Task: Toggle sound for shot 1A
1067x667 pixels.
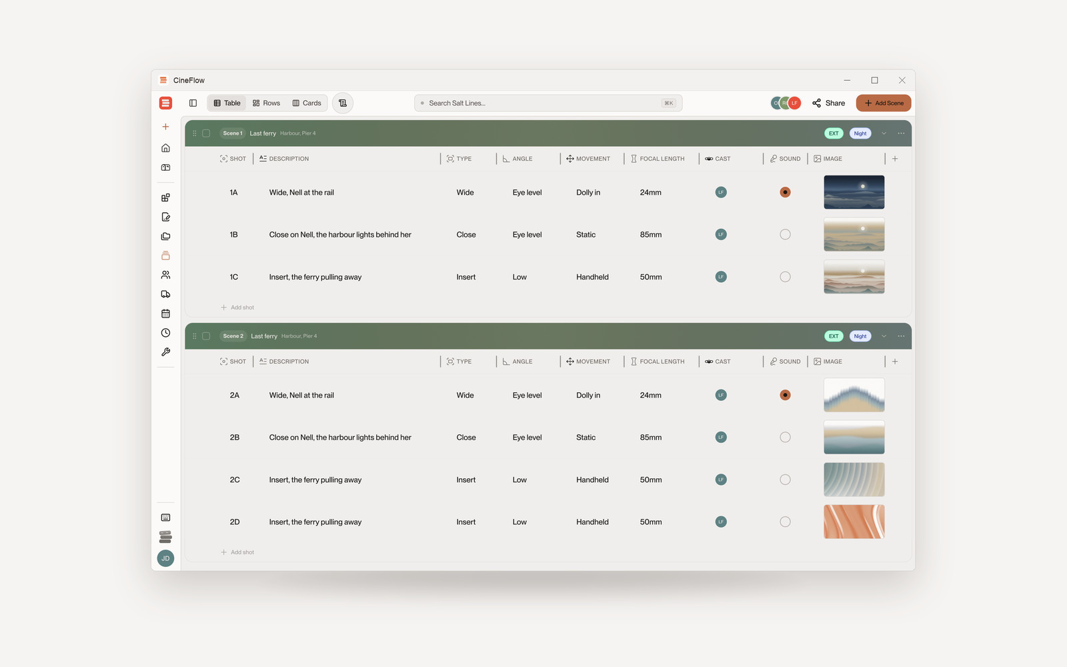Action: pyautogui.click(x=785, y=192)
